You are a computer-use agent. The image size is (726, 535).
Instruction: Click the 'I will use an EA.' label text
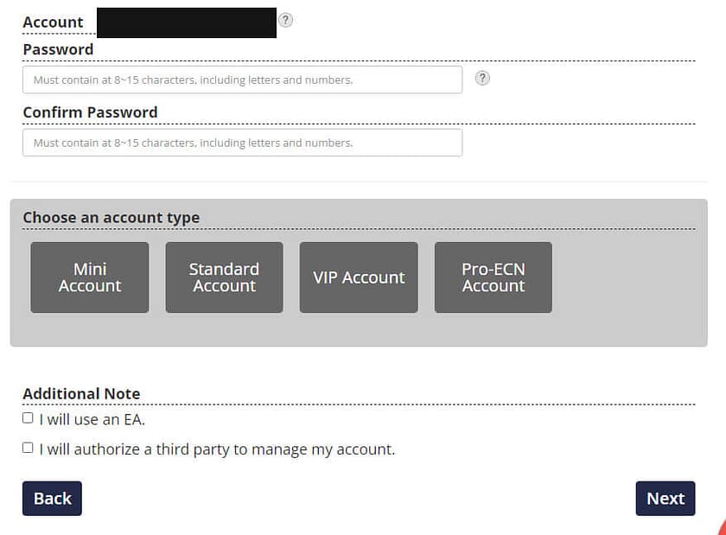pos(92,420)
